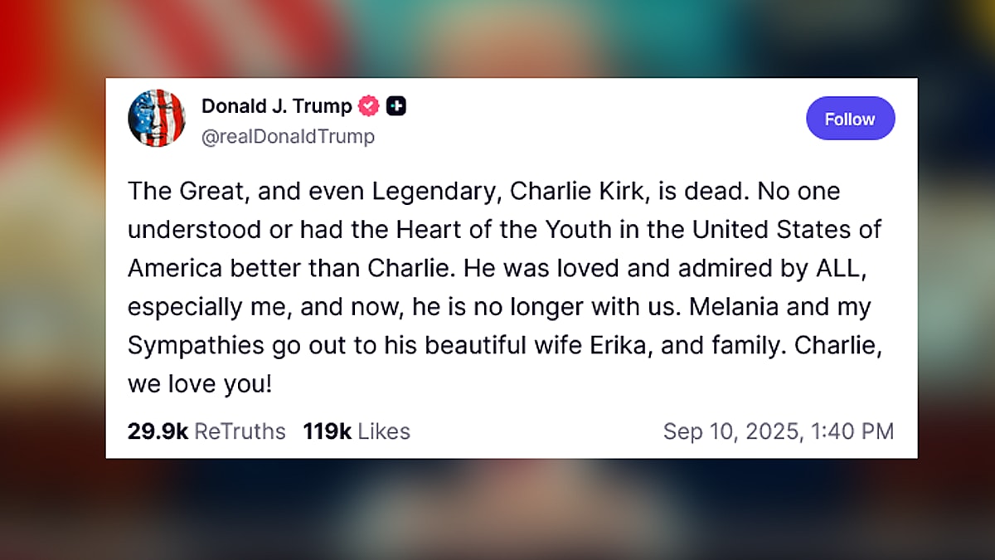Click the black plus badge beside the checkmark

(x=396, y=105)
